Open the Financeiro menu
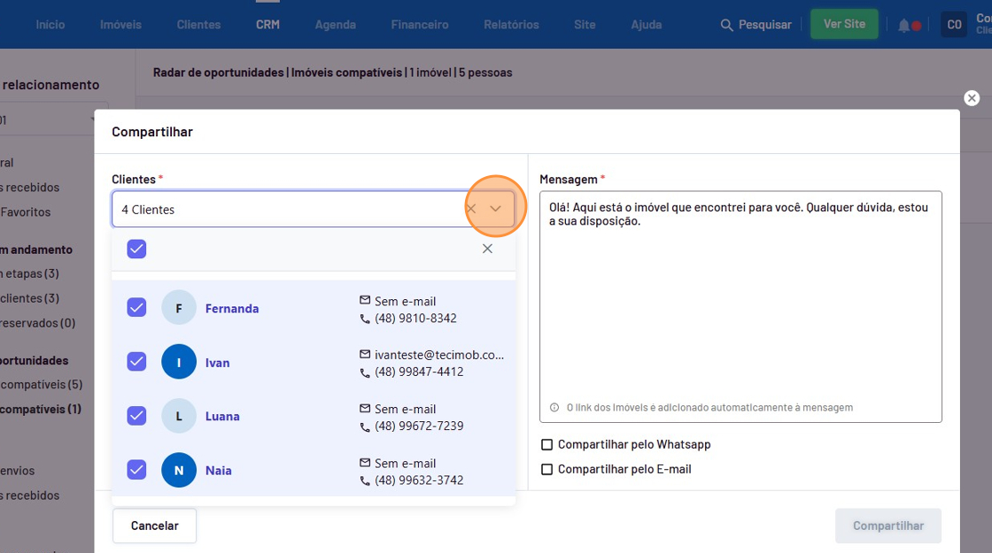Screen dimensions: 992x553 pos(420,25)
